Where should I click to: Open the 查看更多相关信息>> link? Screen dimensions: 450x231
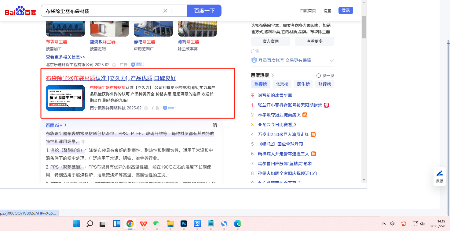point(65,57)
